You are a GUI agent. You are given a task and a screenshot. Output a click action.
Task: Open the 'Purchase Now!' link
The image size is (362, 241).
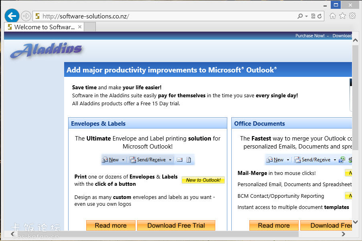click(x=310, y=36)
